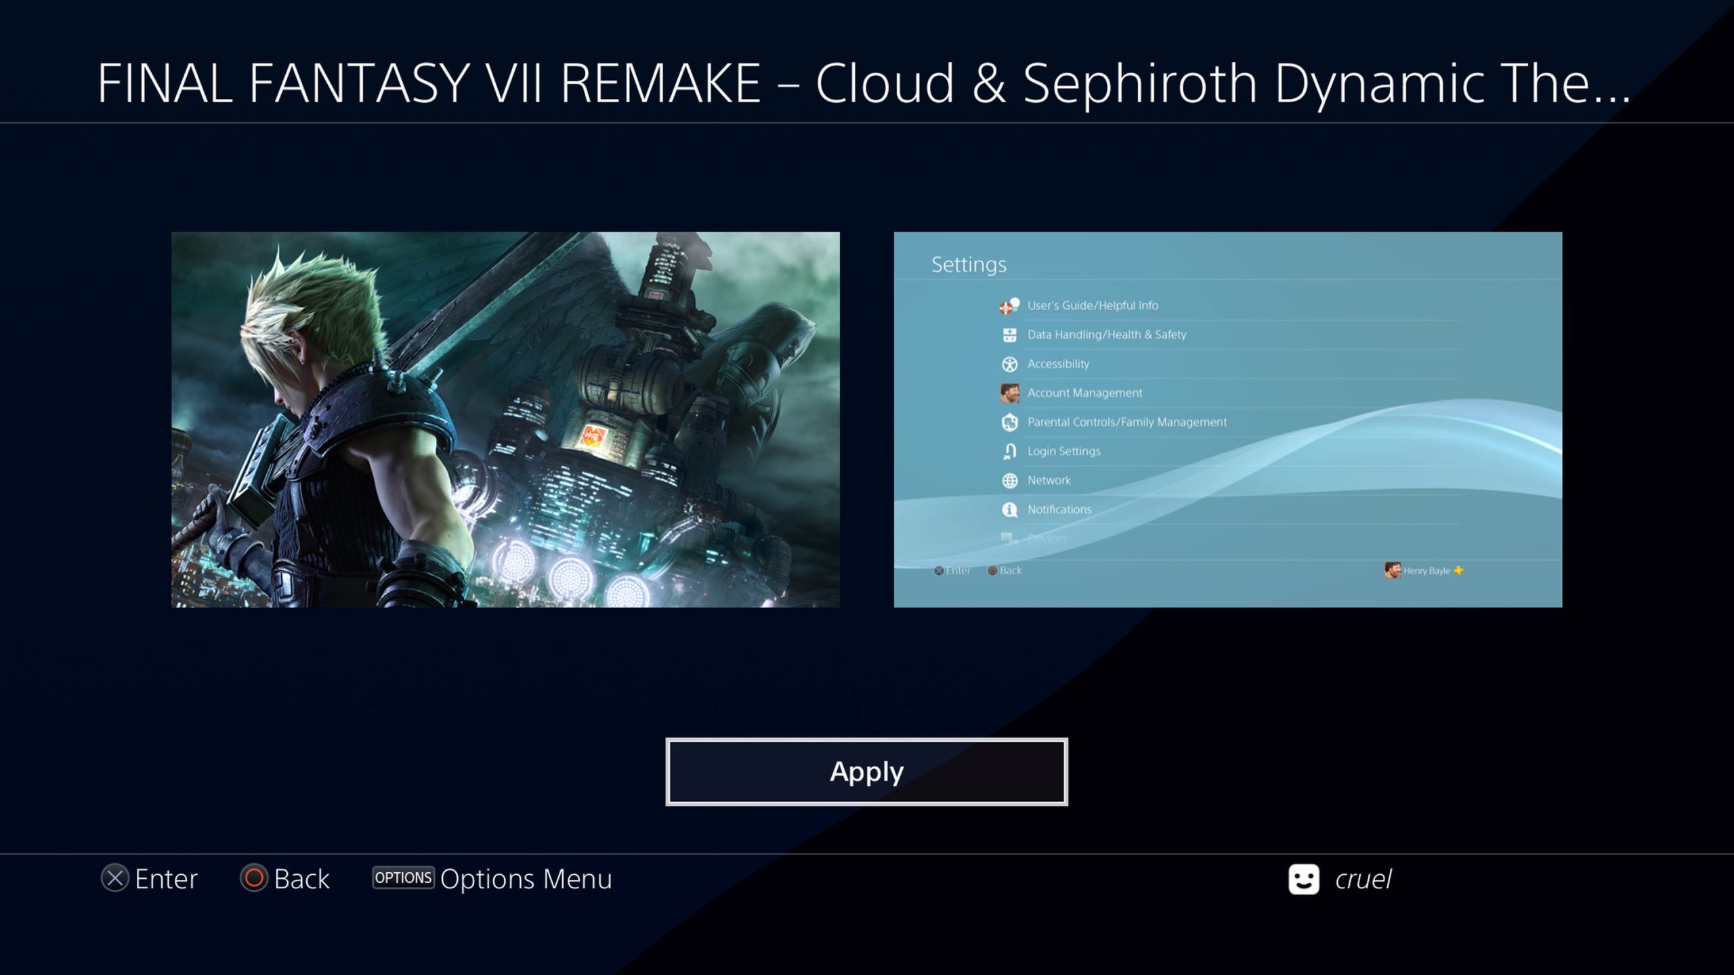Click the Accessibility icon in preview
Viewport: 1734px width, 975px height.
pos(1009,364)
